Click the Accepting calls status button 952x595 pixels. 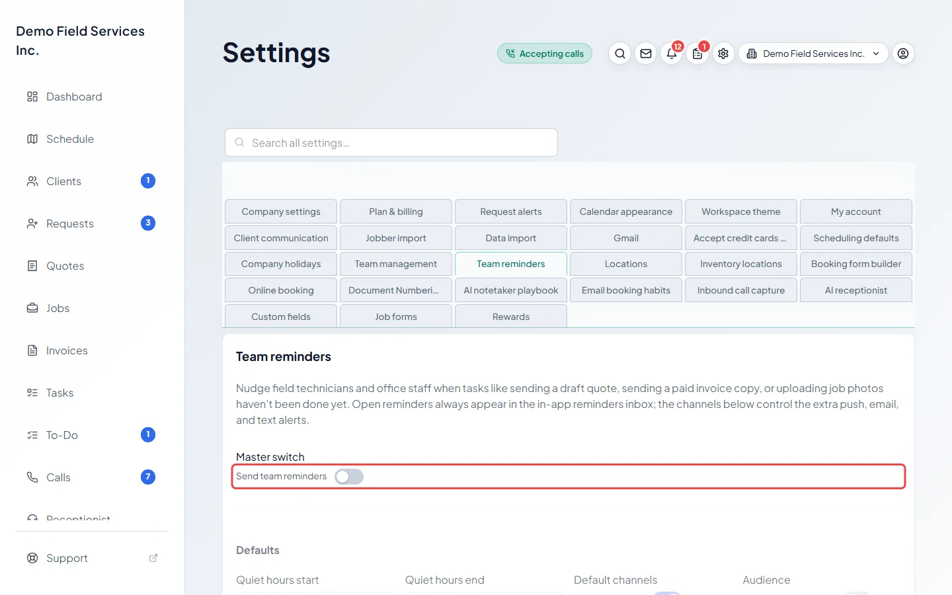[x=545, y=54]
